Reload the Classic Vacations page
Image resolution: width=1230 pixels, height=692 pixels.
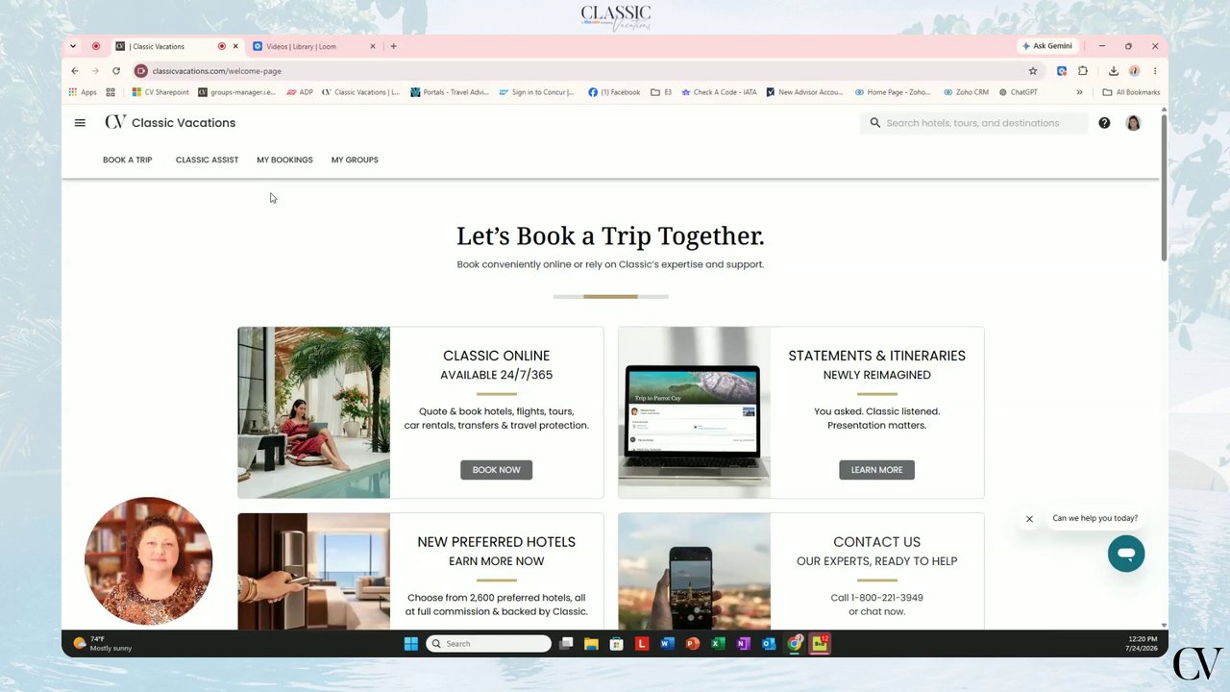click(116, 71)
